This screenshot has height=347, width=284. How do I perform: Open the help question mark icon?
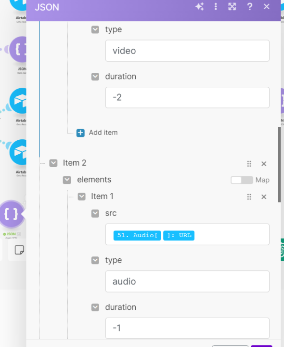[250, 7]
